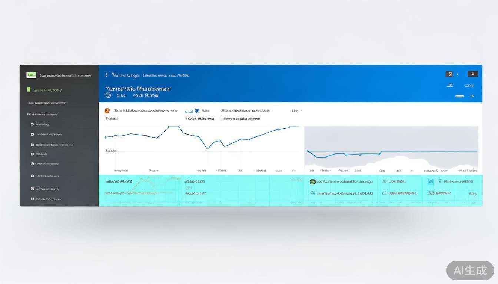Click the blue area-chart icon beside the shield

click(189, 111)
